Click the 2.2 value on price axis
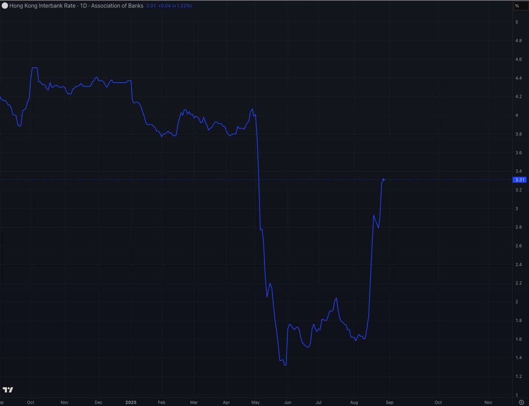Screen dimensions: 529x406 (x=519, y=283)
